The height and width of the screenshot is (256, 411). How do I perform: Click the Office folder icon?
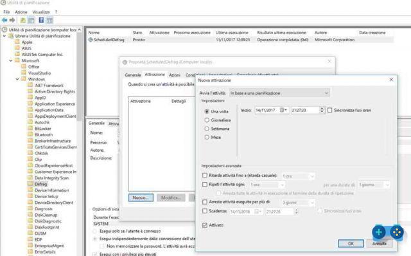point(24,66)
